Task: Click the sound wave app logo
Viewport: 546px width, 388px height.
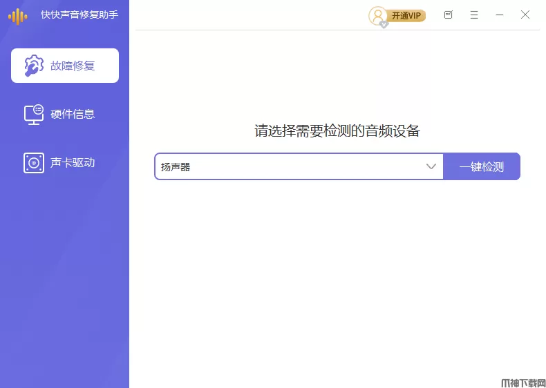Action: click(x=18, y=17)
